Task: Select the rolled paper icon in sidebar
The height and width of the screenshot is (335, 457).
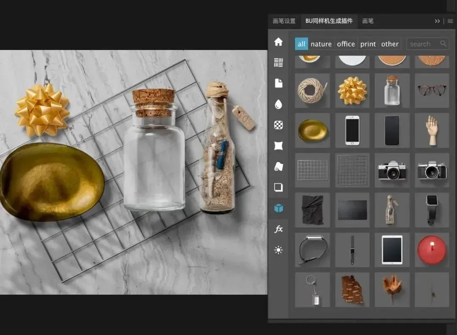Action: (278, 166)
